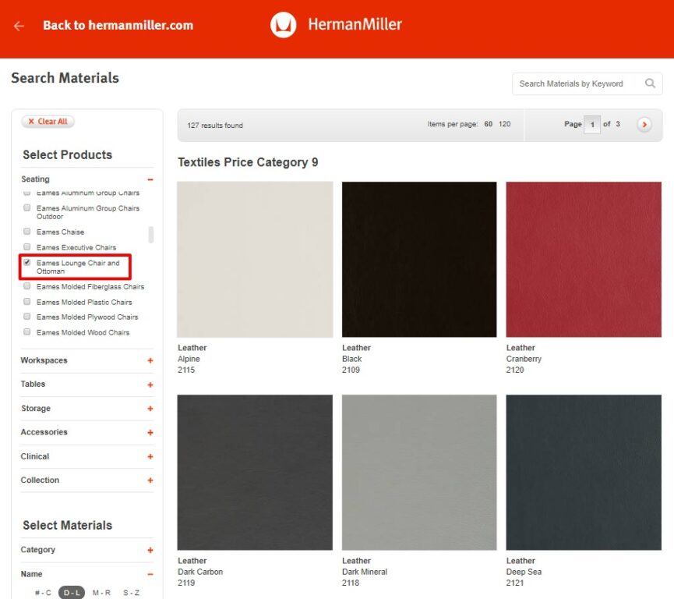Click the 'Dark Carbon' swatch name text
674x599 pixels.
(200, 572)
